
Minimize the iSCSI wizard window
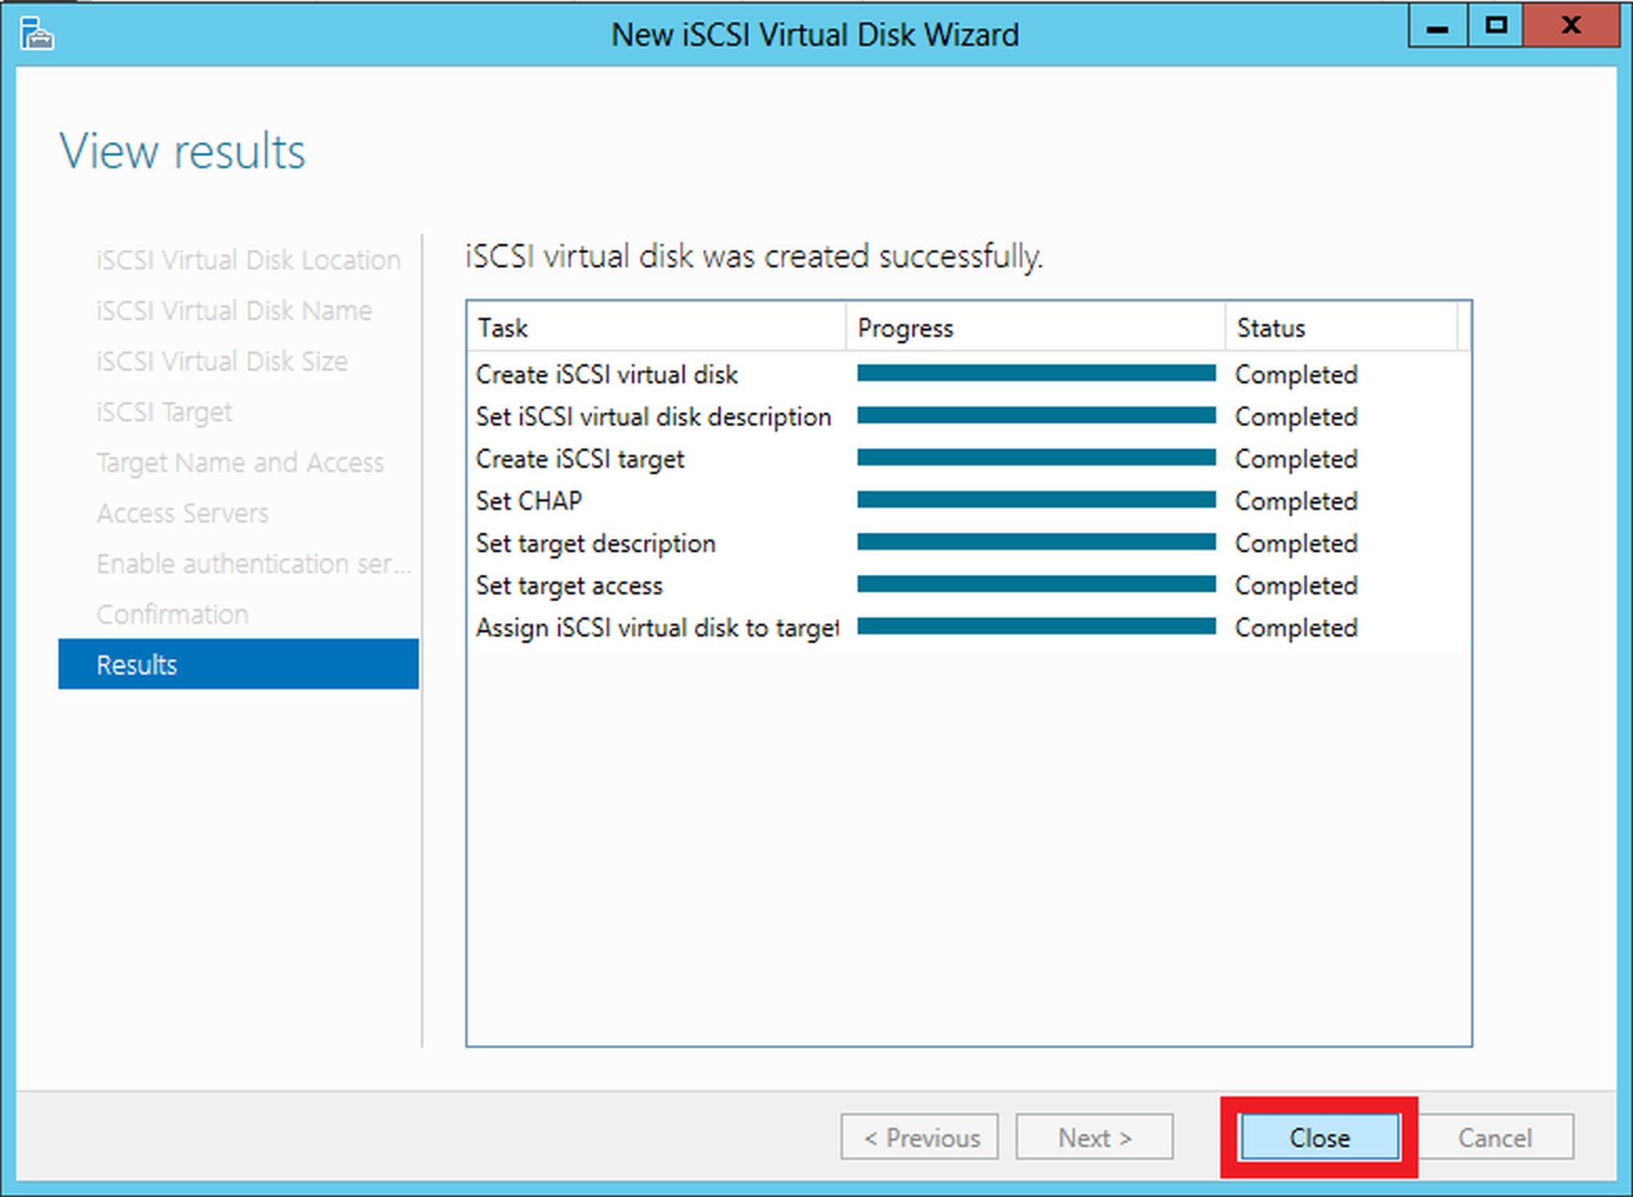[1437, 27]
